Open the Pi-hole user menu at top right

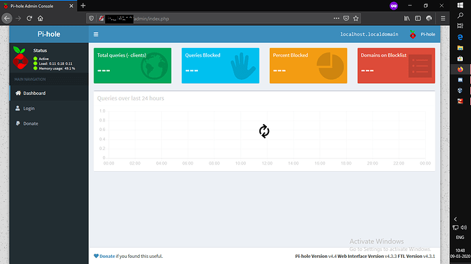tap(422, 34)
